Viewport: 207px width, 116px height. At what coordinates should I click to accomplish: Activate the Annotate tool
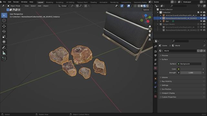coord(4,48)
